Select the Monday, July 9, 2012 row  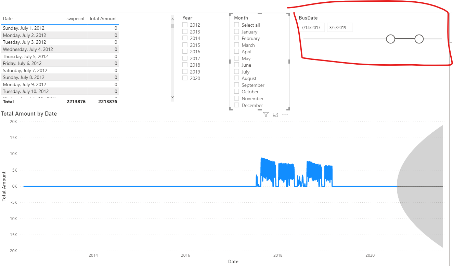click(60, 84)
